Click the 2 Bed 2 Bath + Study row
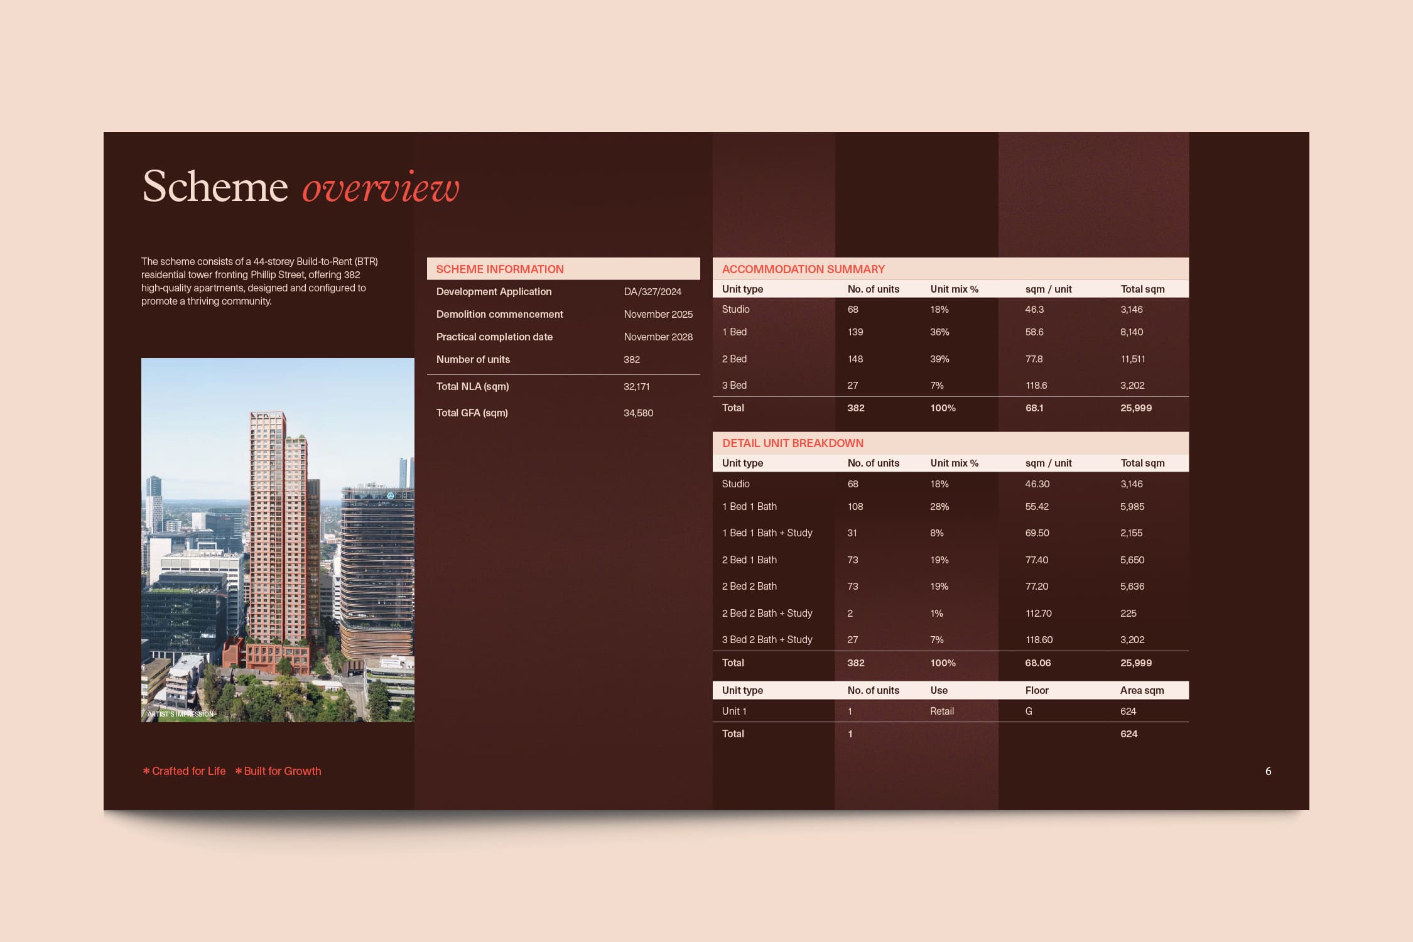The height and width of the screenshot is (942, 1413). [950, 614]
